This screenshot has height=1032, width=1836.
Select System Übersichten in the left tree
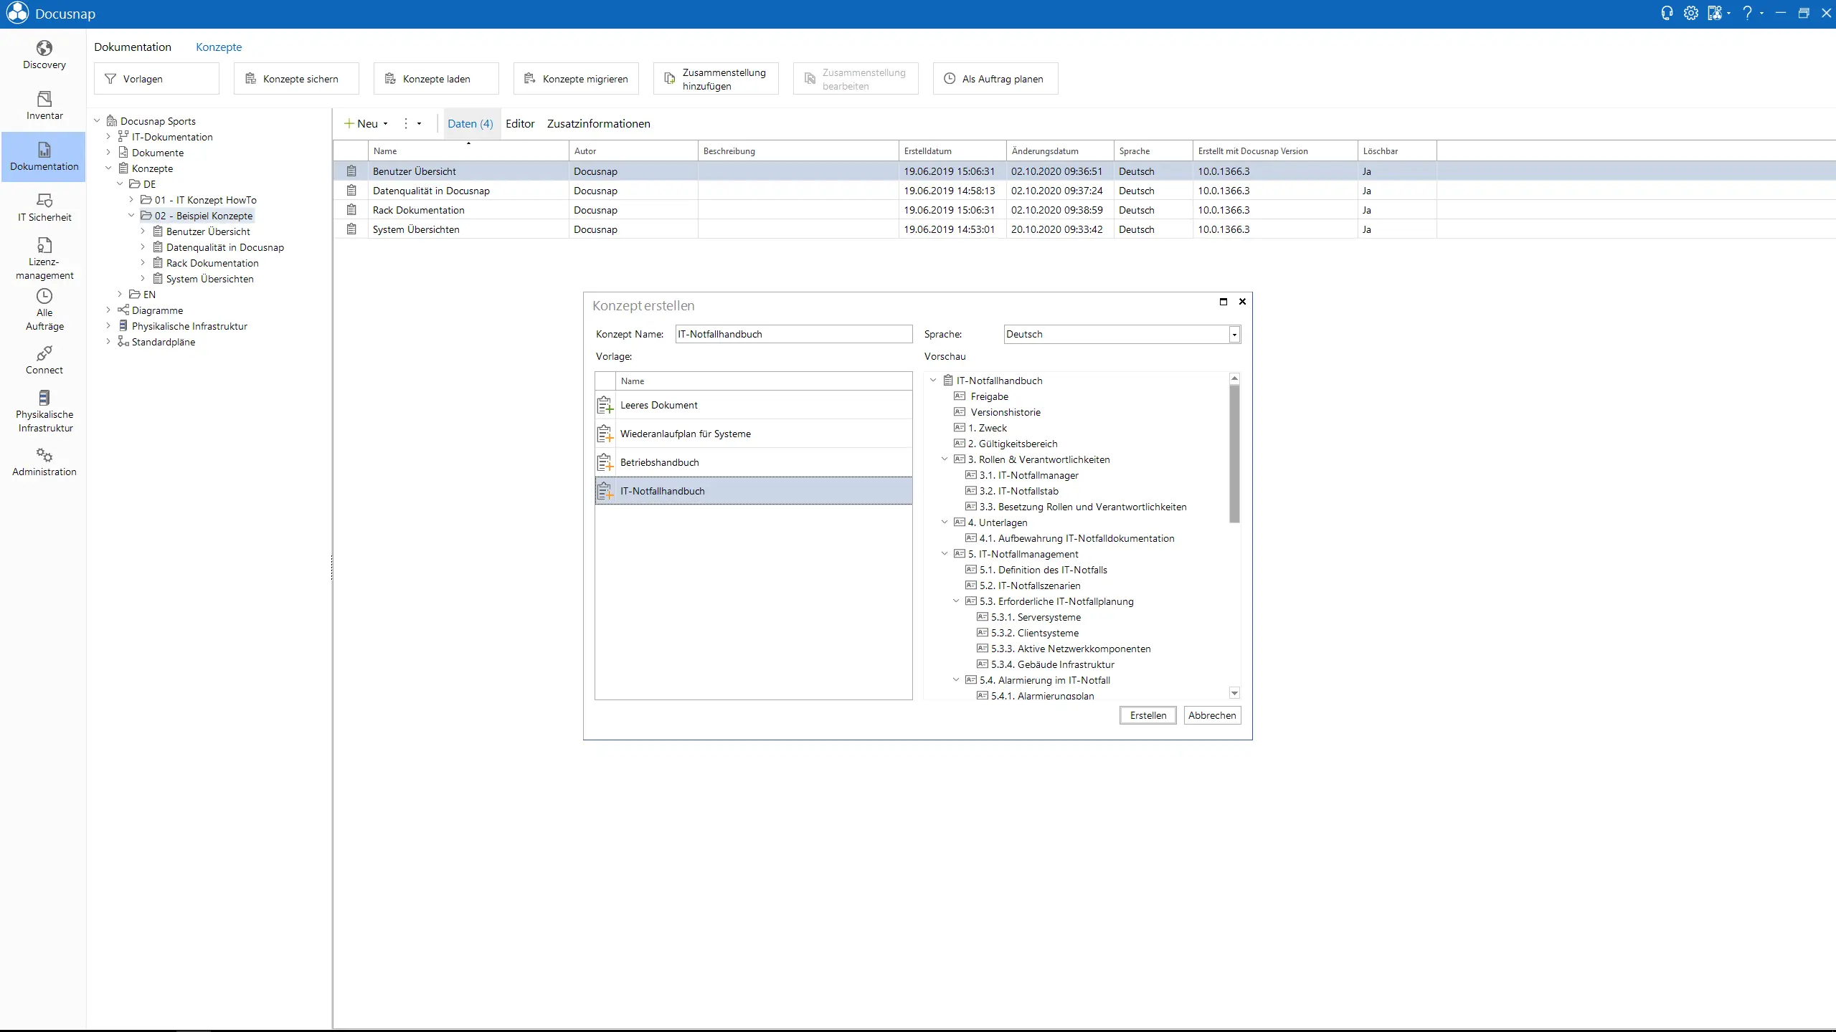[209, 279]
